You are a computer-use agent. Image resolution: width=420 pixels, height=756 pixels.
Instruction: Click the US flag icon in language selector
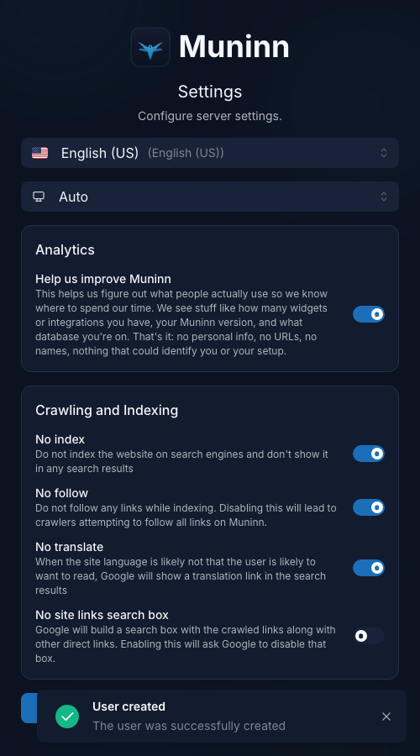click(40, 153)
